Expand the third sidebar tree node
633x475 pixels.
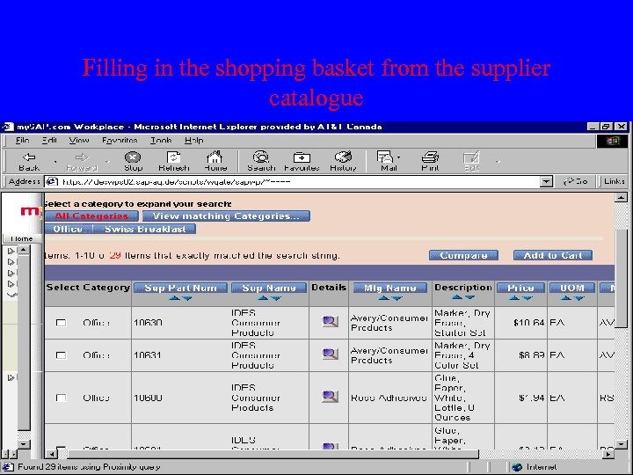[11, 273]
